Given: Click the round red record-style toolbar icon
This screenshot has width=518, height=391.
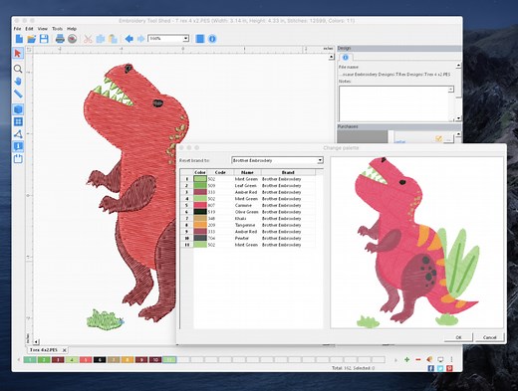Looking at the screenshot, I should click(72, 39).
